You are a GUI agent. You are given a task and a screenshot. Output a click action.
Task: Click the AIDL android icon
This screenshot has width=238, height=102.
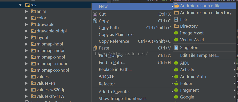[176, 63]
